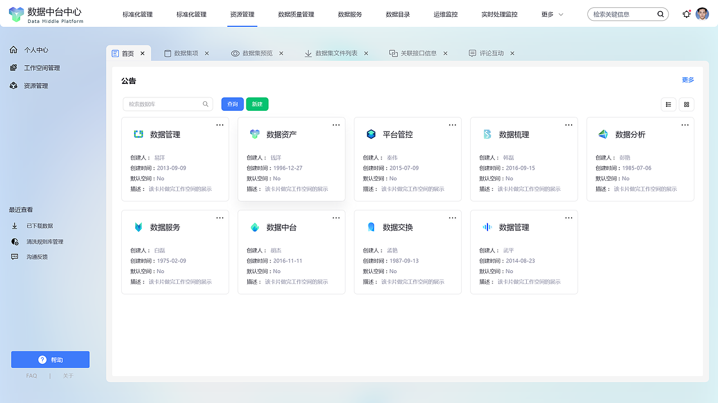The width and height of the screenshot is (718, 403).
Task: Switch to the 数据集预览 tab
Action: (257, 54)
